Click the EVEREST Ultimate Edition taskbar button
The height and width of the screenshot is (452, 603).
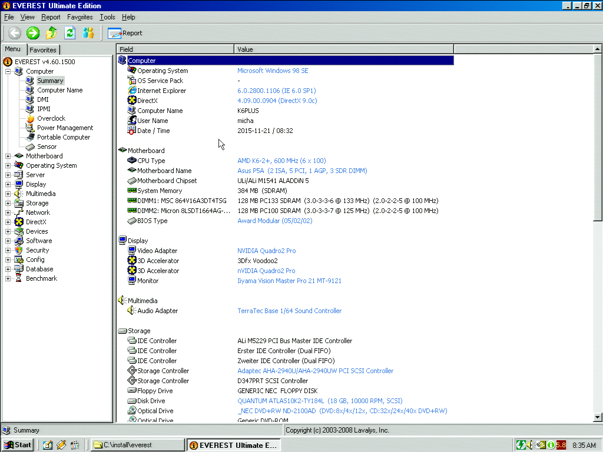(x=234, y=445)
